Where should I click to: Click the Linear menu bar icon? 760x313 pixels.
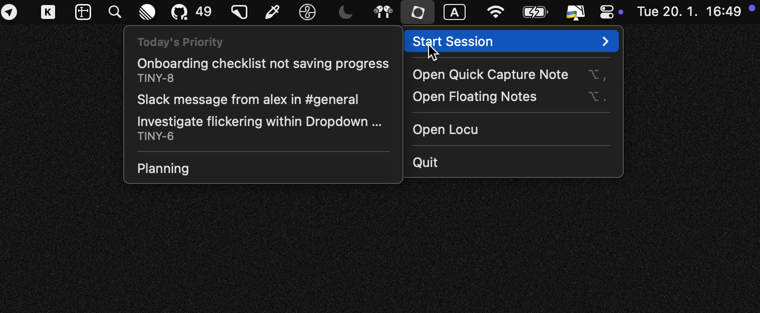tap(147, 12)
